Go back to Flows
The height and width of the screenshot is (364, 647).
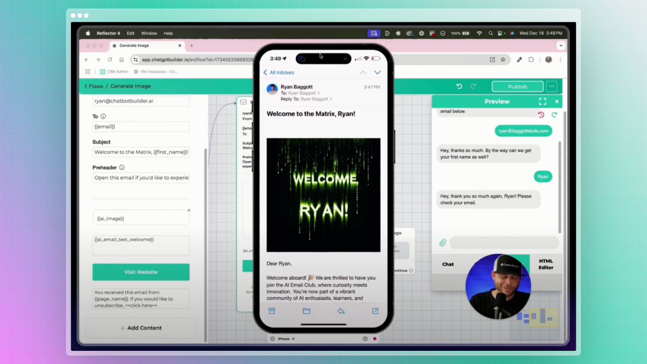(94, 86)
